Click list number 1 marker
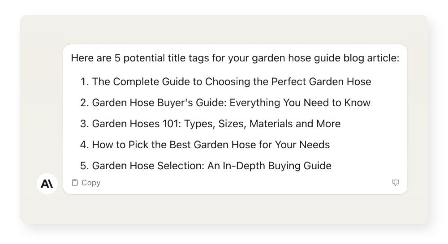Viewport: 448px width, 244px height. (x=85, y=81)
